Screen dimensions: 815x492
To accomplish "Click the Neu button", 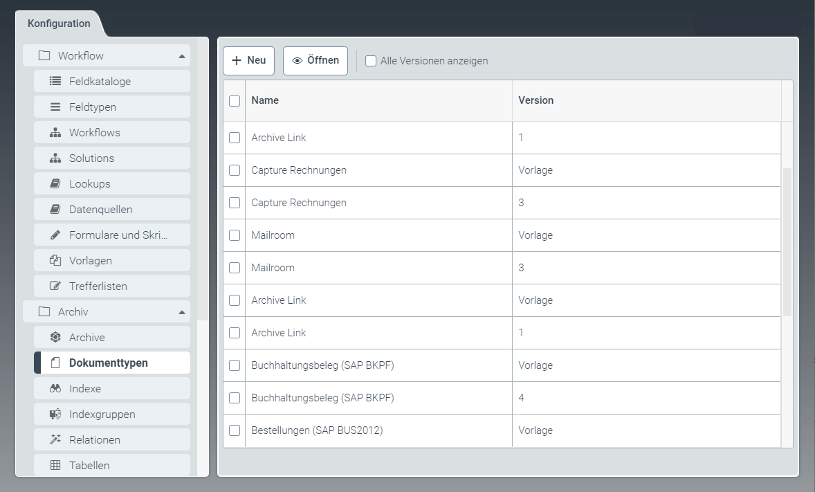I will pyautogui.click(x=248, y=60).
